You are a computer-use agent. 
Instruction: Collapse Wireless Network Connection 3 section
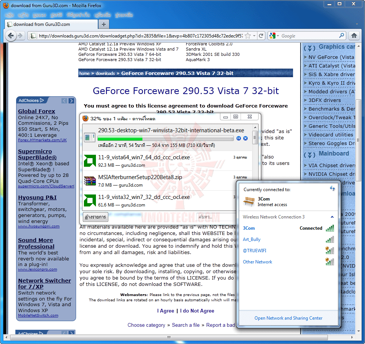click(332, 217)
